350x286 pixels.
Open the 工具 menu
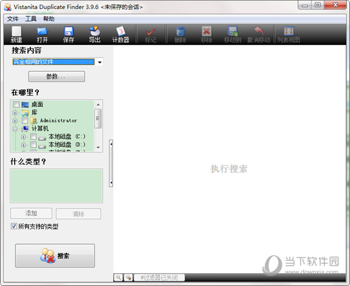(31, 19)
